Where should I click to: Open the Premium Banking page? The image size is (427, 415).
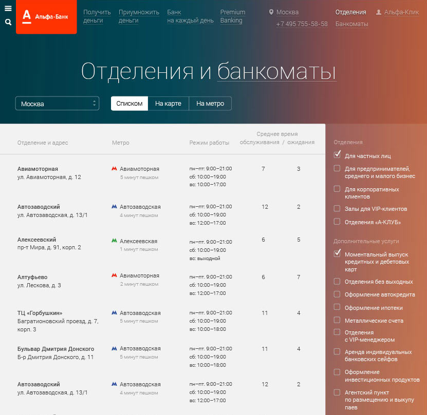(x=232, y=16)
